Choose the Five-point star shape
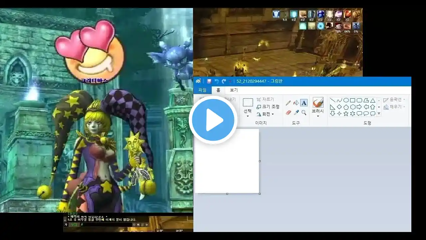The width and height of the screenshot is (426, 240). (x=346, y=114)
